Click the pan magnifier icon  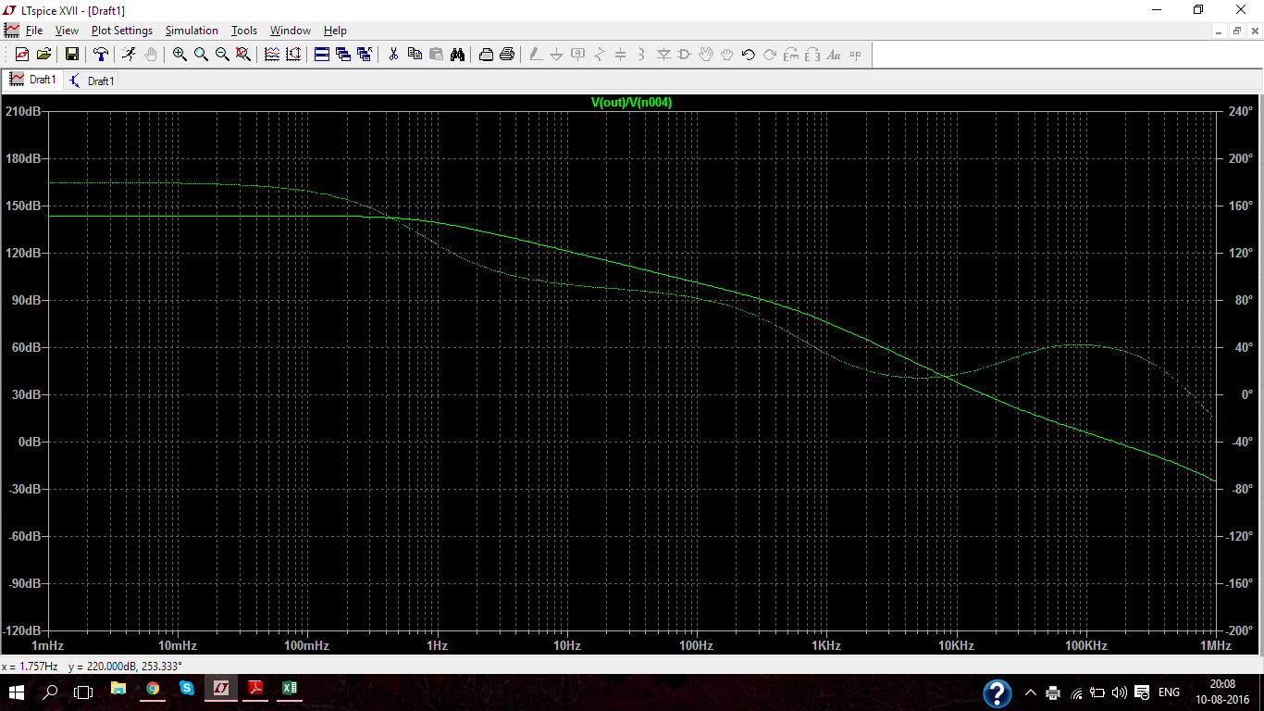point(201,55)
